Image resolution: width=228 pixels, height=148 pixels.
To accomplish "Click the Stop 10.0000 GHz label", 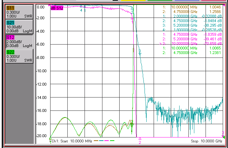I will tap(207, 141).
